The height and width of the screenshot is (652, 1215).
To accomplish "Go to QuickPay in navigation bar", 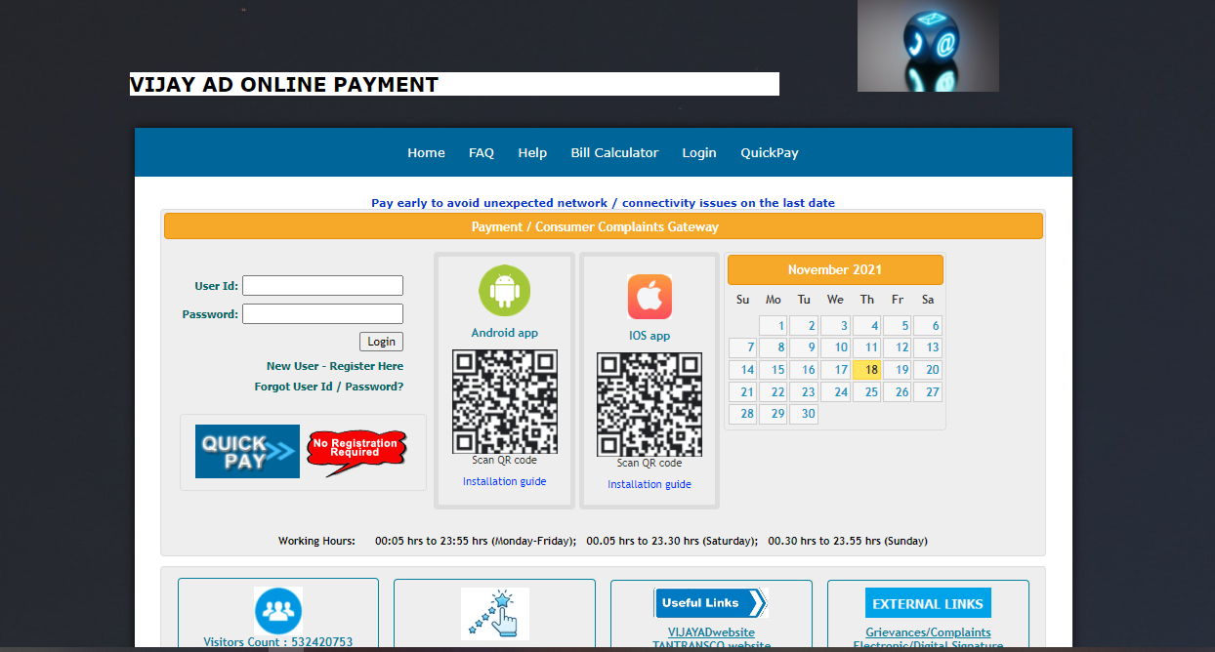I will 770,153.
